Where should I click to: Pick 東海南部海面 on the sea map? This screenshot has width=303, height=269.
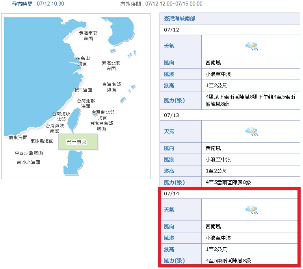point(112,87)
